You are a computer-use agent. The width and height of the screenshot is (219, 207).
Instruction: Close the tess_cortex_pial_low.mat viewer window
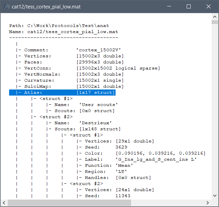[209, 7]
